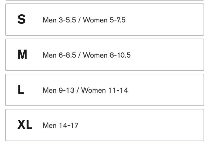Pick the men-only size 14-17 card
The image size is (207, 144).
[104, 125]
